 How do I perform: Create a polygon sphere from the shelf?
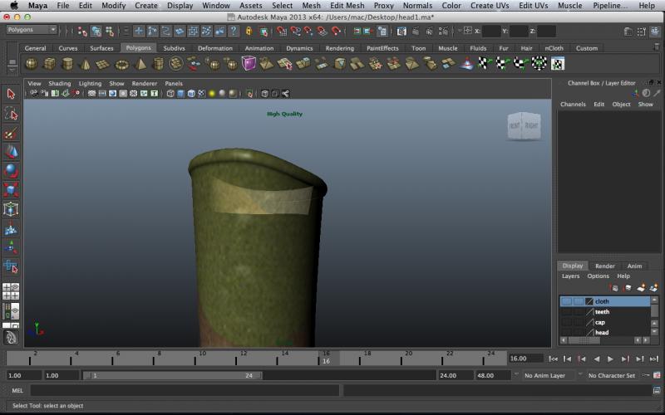click(x=31, y=64)
